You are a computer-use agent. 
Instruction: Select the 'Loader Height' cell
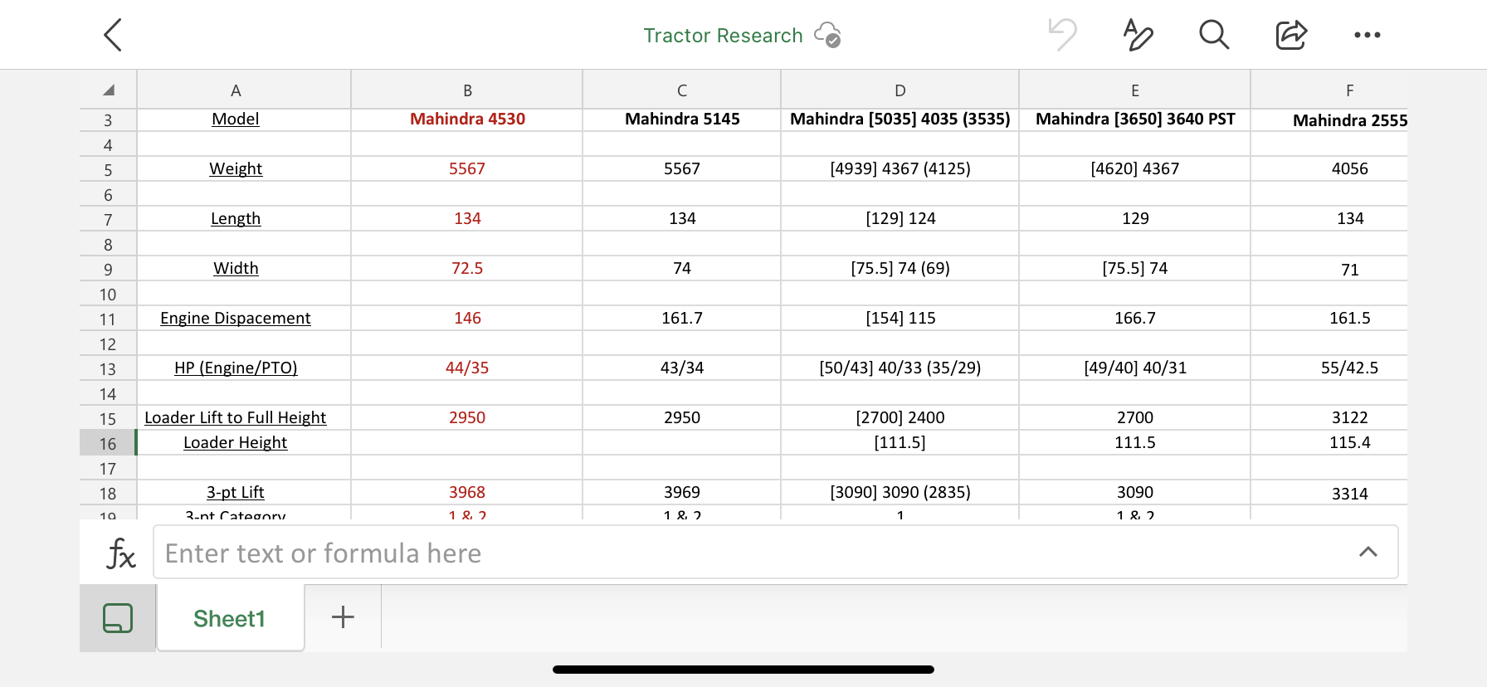click(244, 442)
